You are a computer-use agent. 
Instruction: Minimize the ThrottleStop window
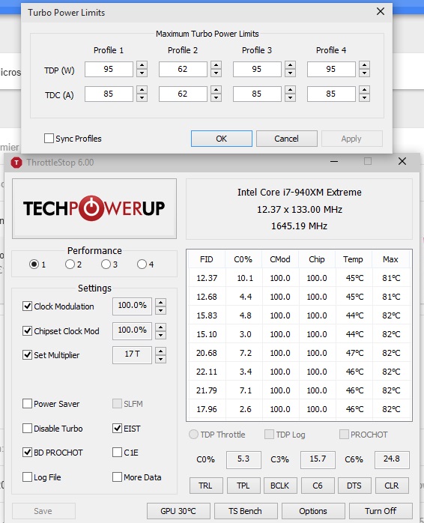334,161
